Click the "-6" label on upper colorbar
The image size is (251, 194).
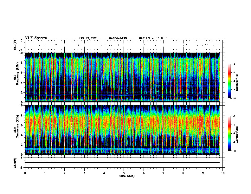click(x=234, y=64)
